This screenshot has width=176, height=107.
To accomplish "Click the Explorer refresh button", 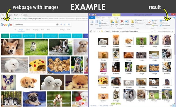I will coord(155,31).
